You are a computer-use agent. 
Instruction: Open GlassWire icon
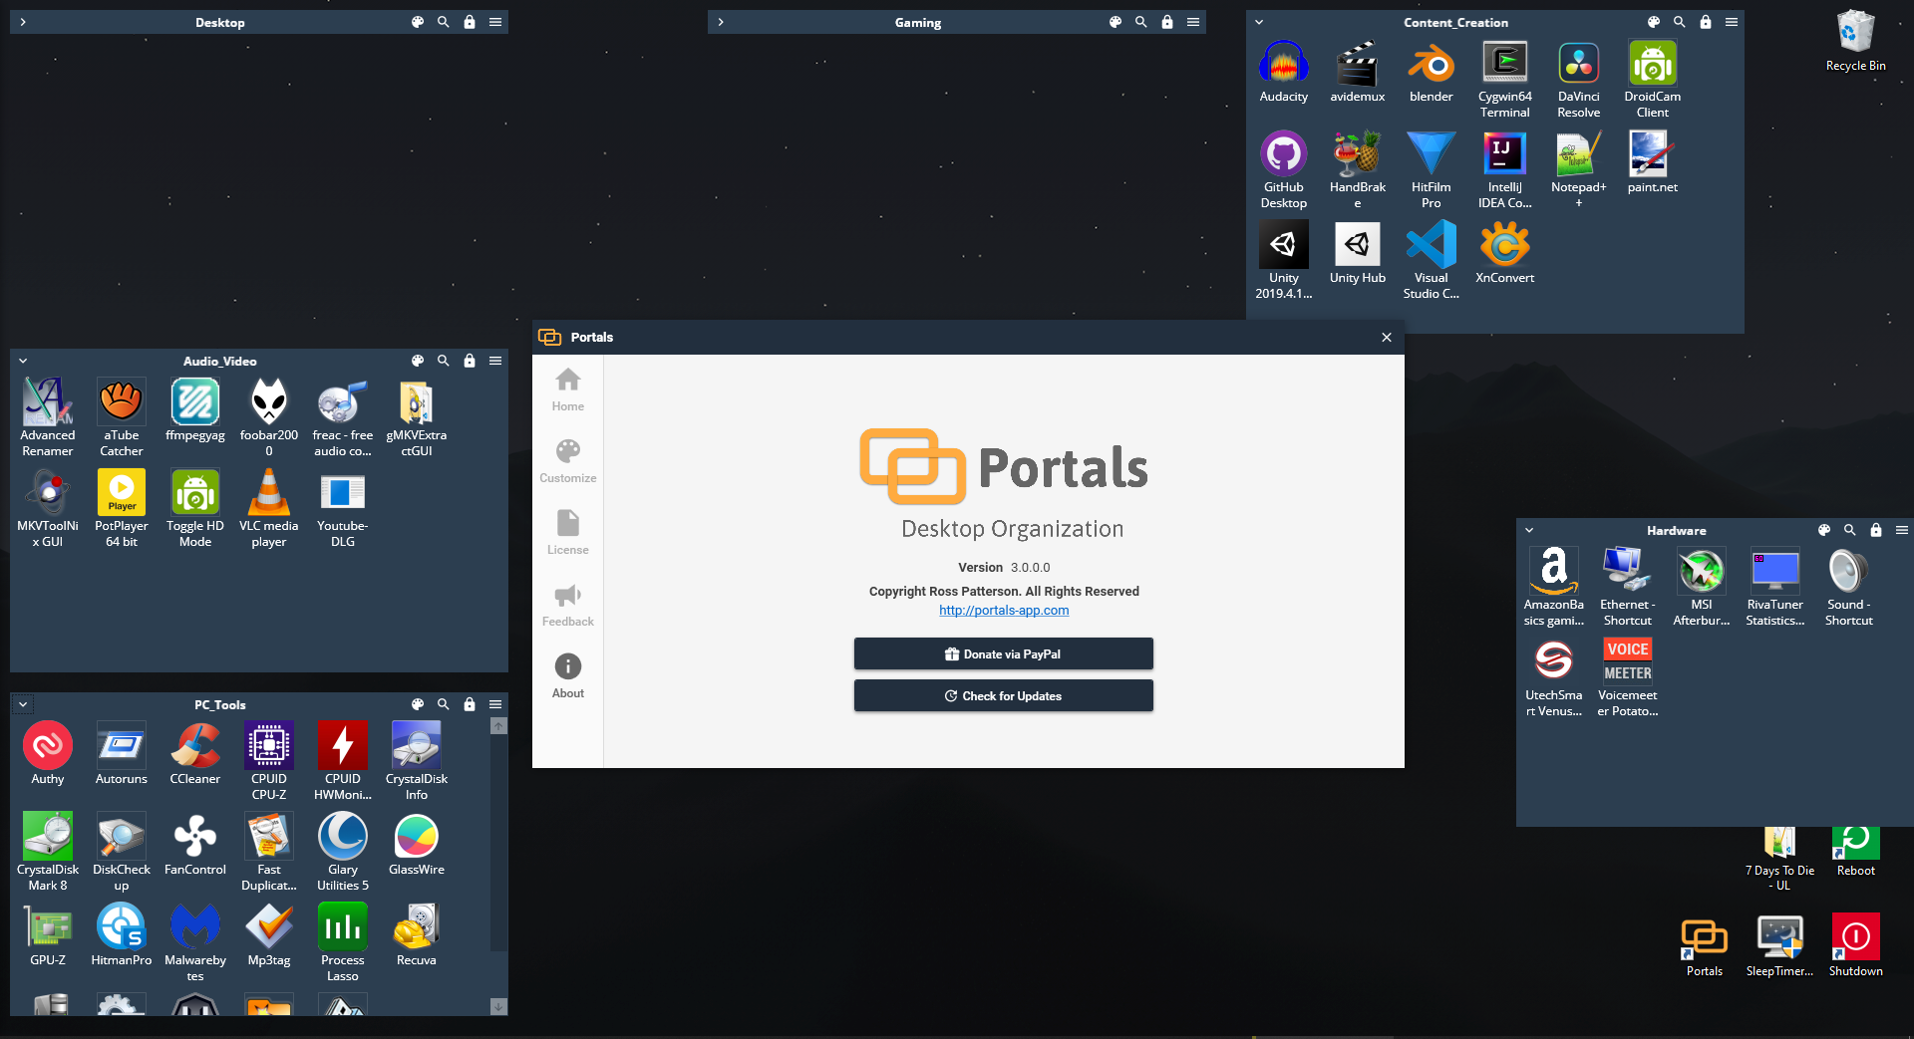(x=416, y=845)
